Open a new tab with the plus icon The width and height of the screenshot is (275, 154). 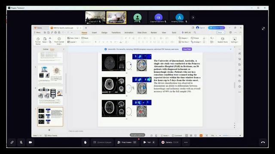86,28
